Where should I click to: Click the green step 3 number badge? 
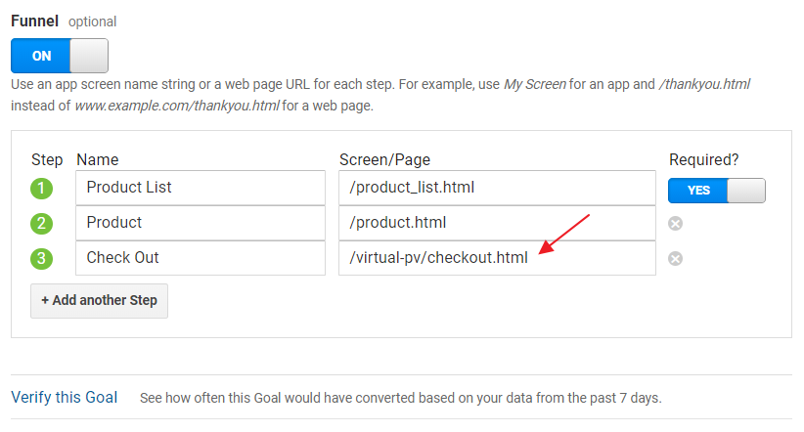point(42,259)
